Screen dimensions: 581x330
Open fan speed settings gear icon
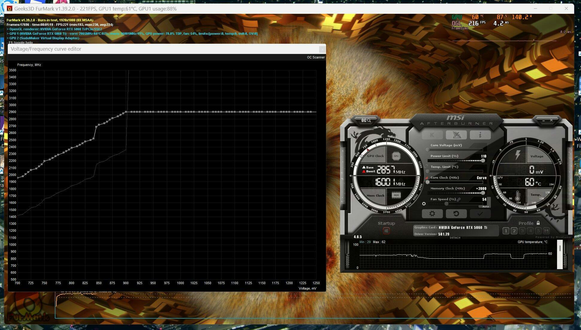pyautogui.click(x=424, y=204)
